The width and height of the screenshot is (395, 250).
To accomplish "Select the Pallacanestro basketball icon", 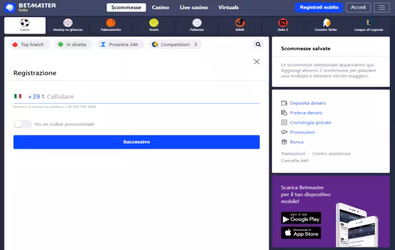I will coord(111,23).
